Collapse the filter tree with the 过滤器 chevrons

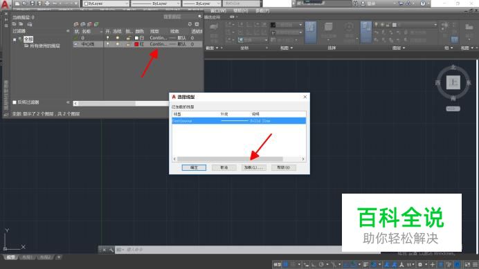(68, 31)
